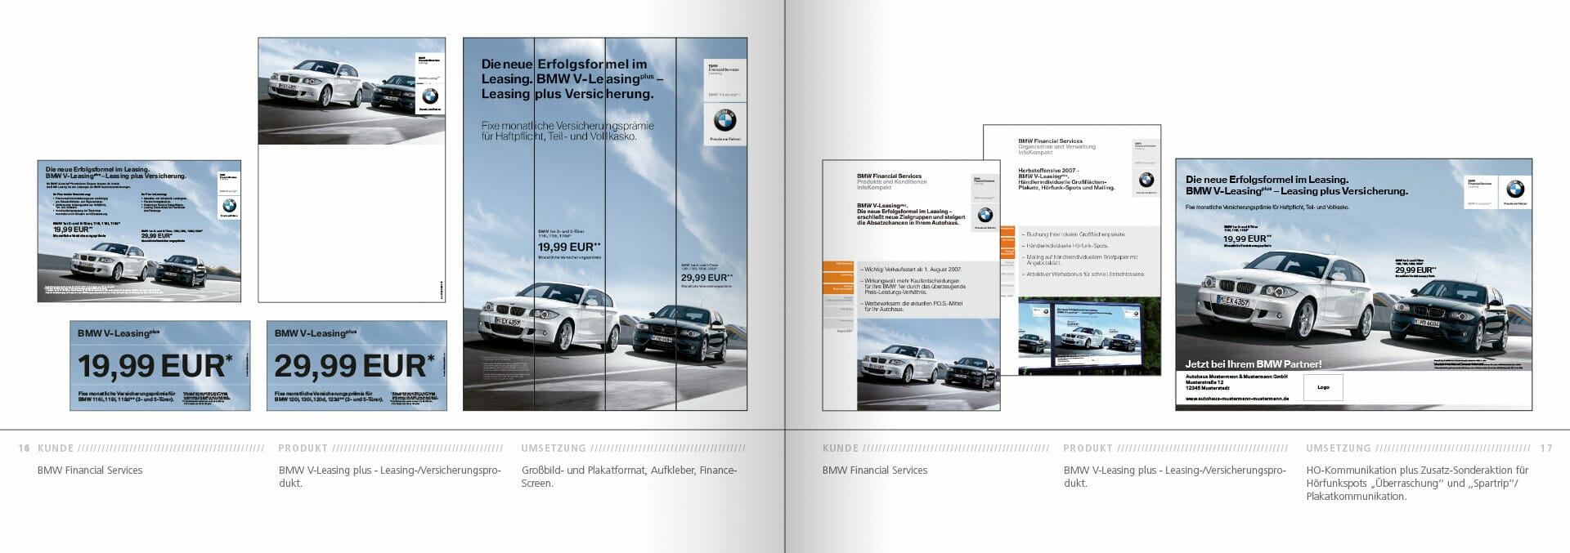Click the placeholder Logo box in the dealer ad
This screenshot has height=553, width=1570.
(1322, 387)
